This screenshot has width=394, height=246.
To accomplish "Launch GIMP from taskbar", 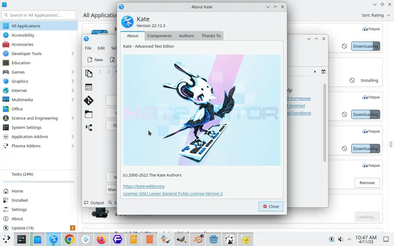I will (182, 239).
